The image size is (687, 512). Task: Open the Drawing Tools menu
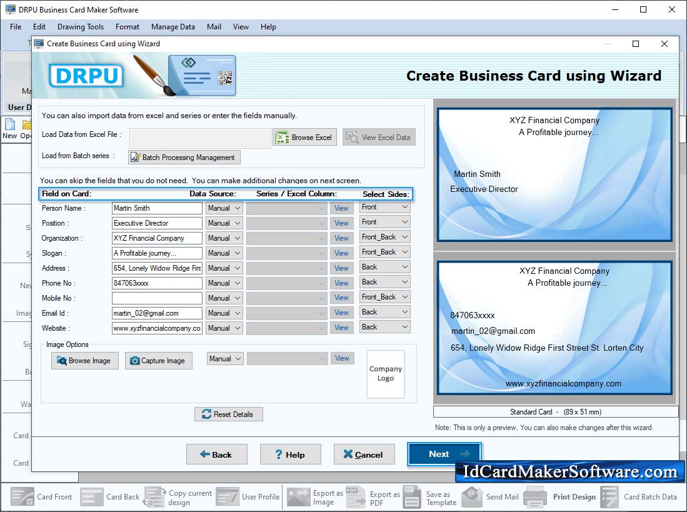coord(81,27)
